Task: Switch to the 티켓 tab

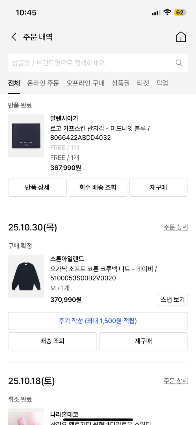Action: [143, 83]
